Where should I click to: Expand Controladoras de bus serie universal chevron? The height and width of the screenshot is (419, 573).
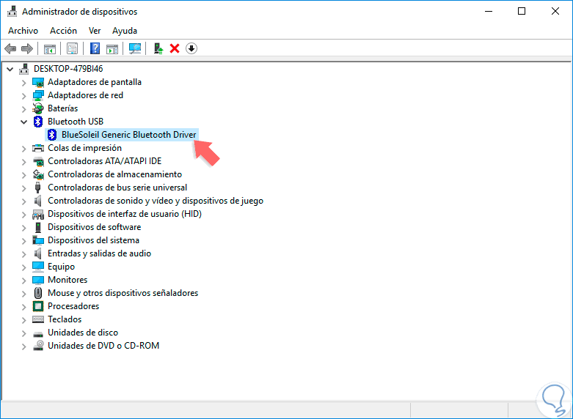click(x=23, y=188)
